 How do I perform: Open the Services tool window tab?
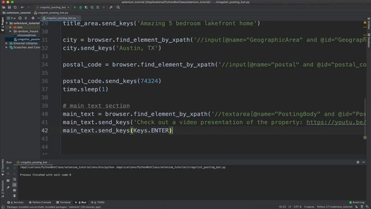(x=16, y=203)
